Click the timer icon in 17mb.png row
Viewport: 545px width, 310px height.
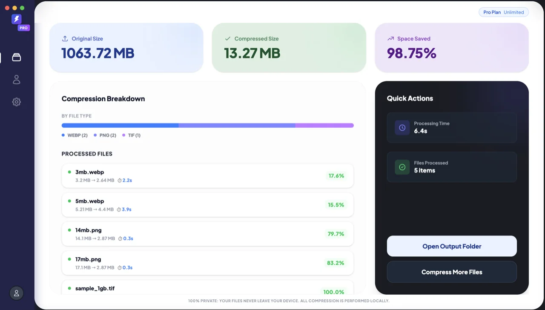tap(120, 267)
